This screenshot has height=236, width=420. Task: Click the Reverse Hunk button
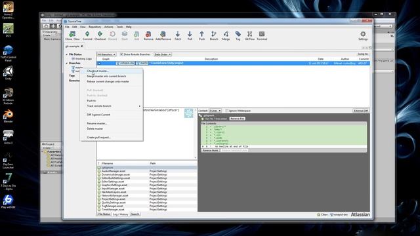(x=210, y=150)
